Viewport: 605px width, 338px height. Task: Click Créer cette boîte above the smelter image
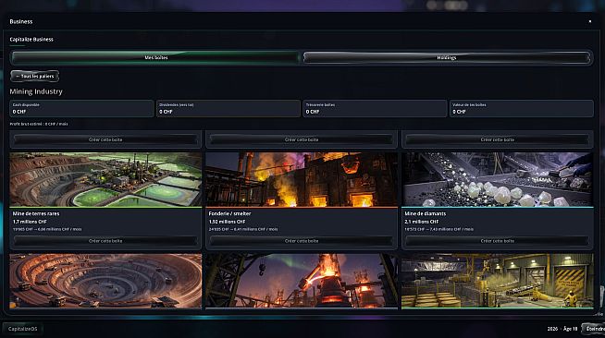pos(302,139)
